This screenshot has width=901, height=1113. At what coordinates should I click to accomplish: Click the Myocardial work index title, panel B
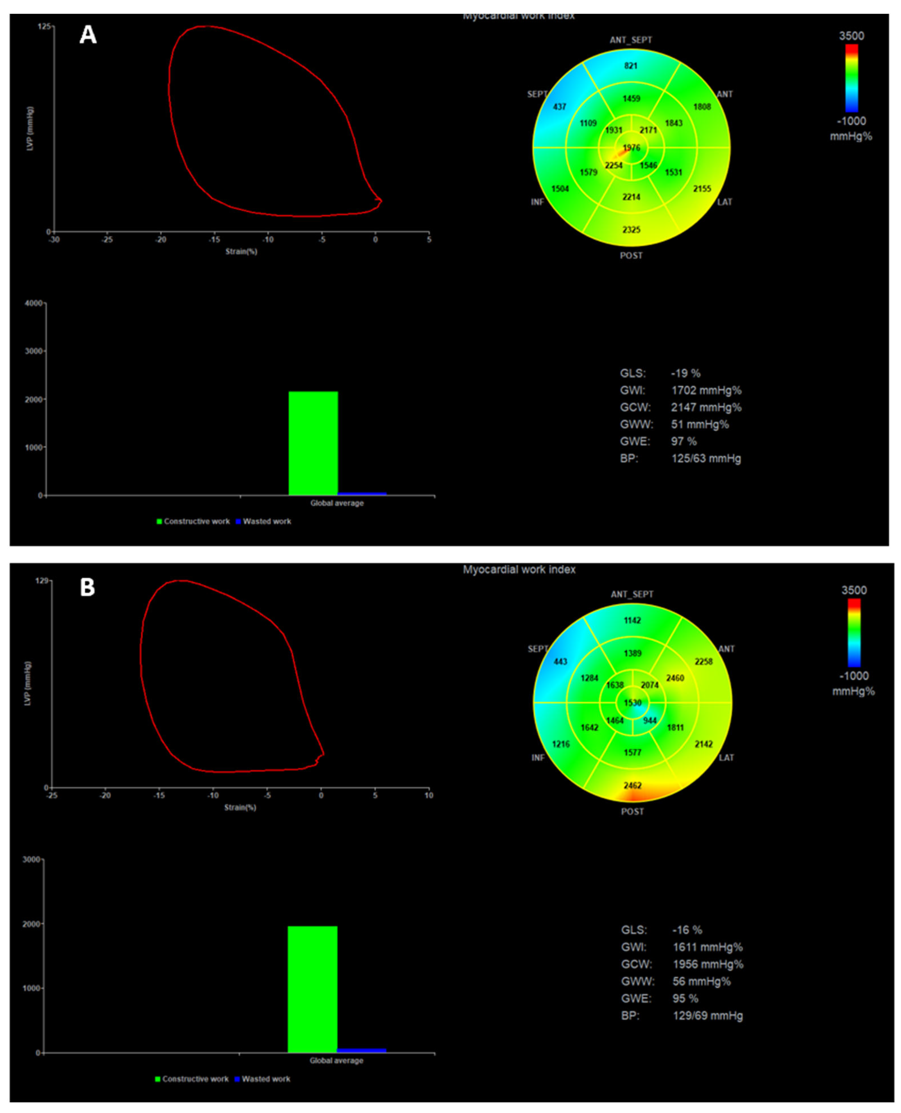[519, 570]
